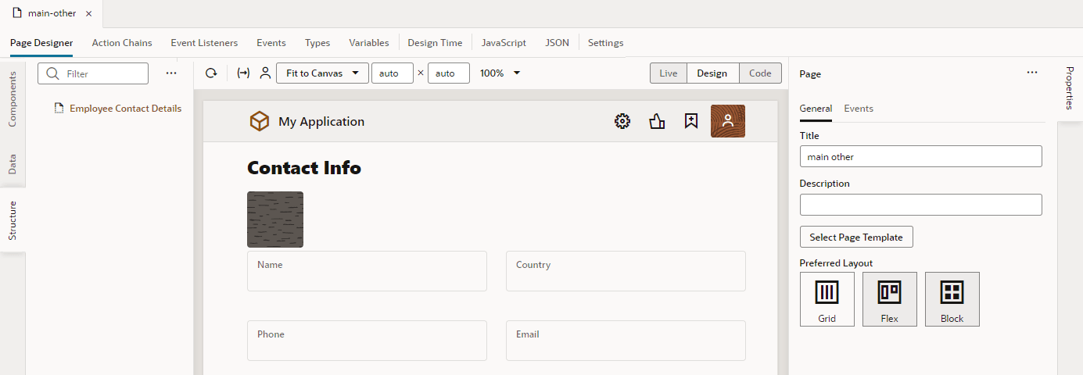This screenshot has width=1083, height=375.
Task: Select Employee Contact Details in structure tree
Action: click(x=126, y=109)
